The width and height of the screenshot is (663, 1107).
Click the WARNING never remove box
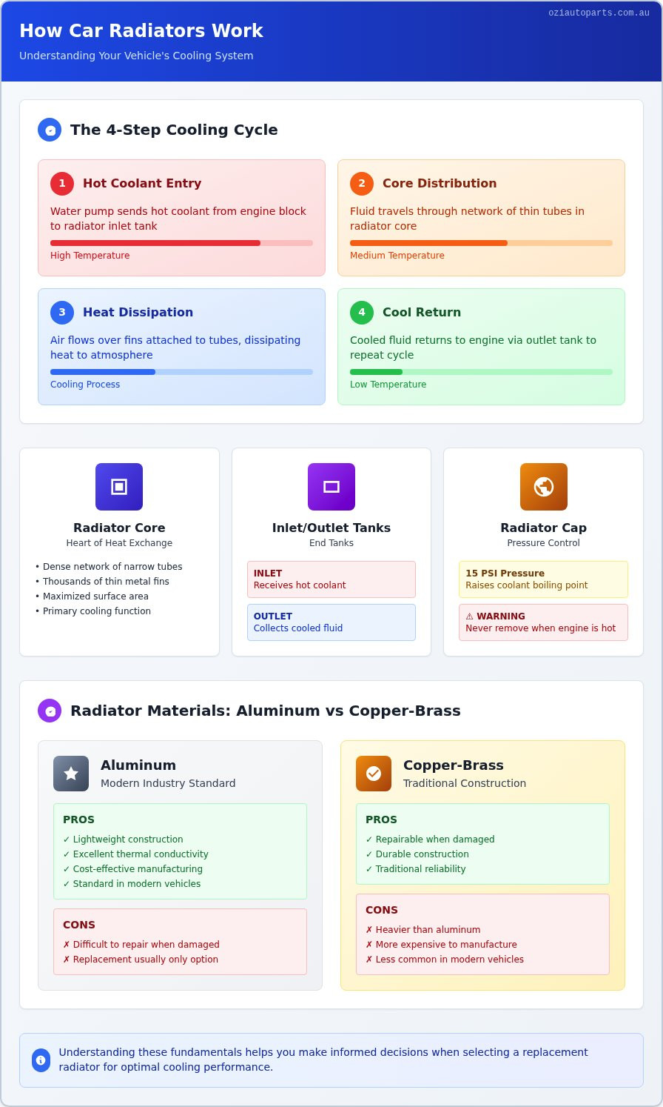pos(543,622)
